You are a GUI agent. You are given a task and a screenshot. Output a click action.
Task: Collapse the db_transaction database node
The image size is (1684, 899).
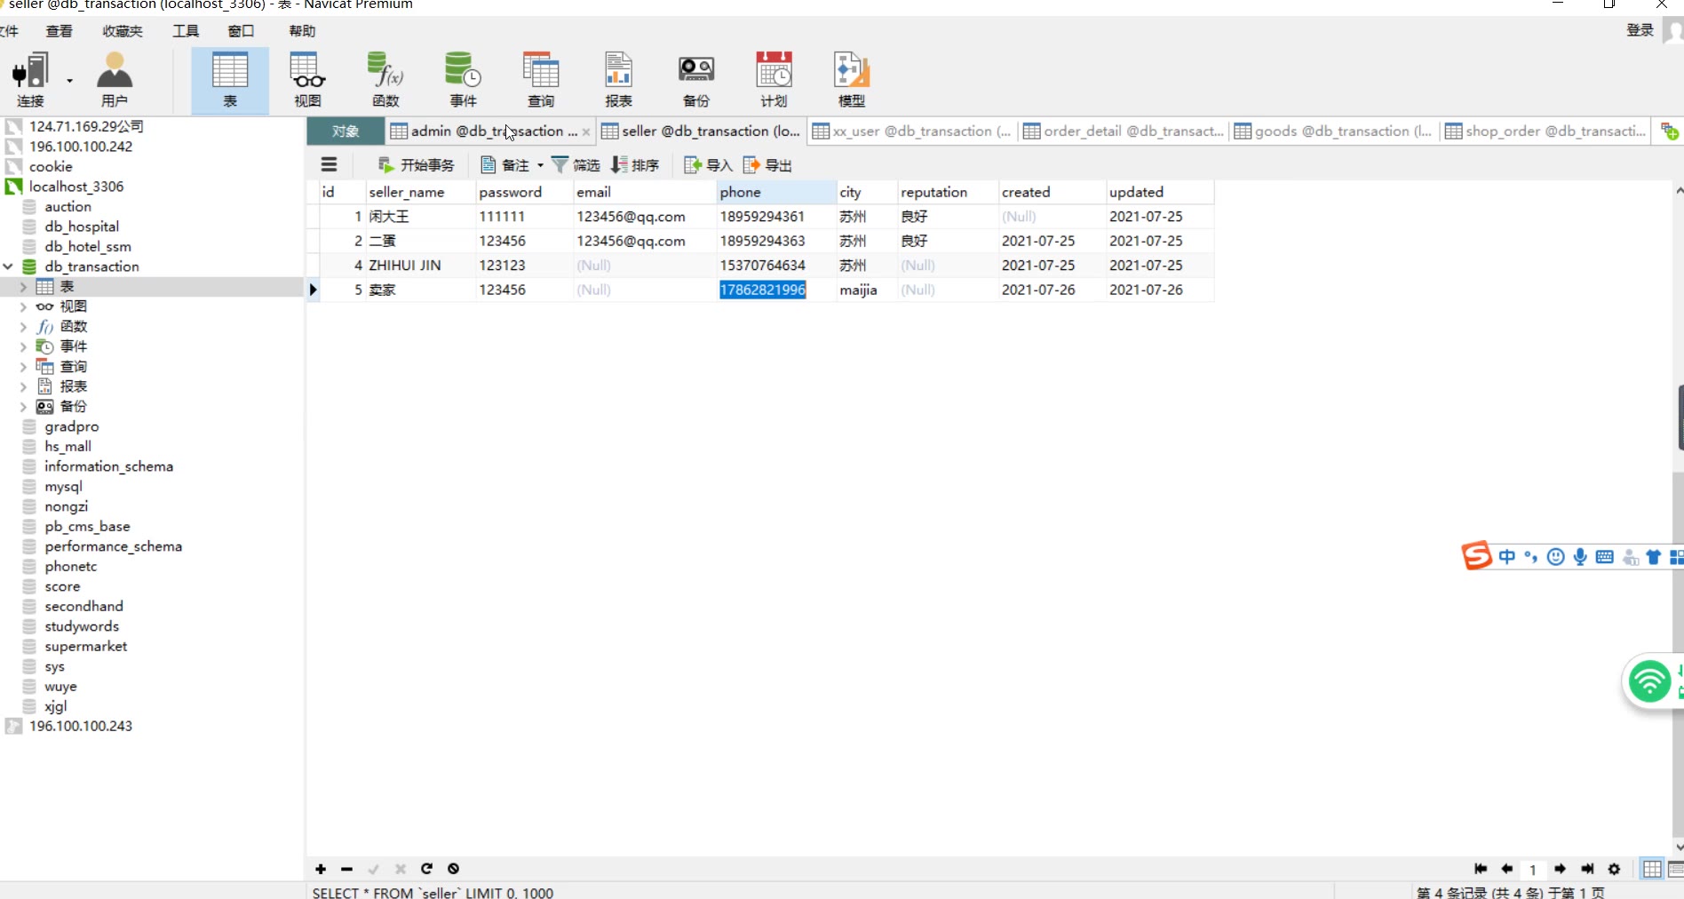click(x=8, y=267)
